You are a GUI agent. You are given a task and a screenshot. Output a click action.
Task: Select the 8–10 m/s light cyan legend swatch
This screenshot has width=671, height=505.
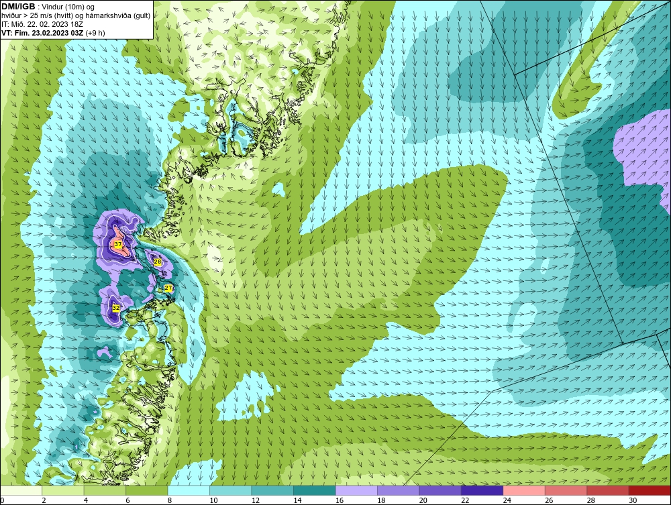coord(189,490)
